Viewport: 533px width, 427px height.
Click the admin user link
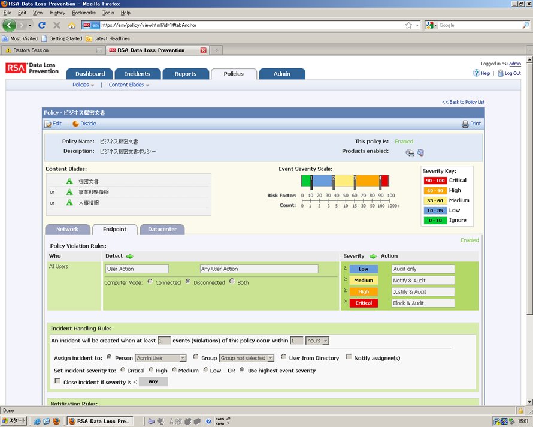tap(515, 64)
